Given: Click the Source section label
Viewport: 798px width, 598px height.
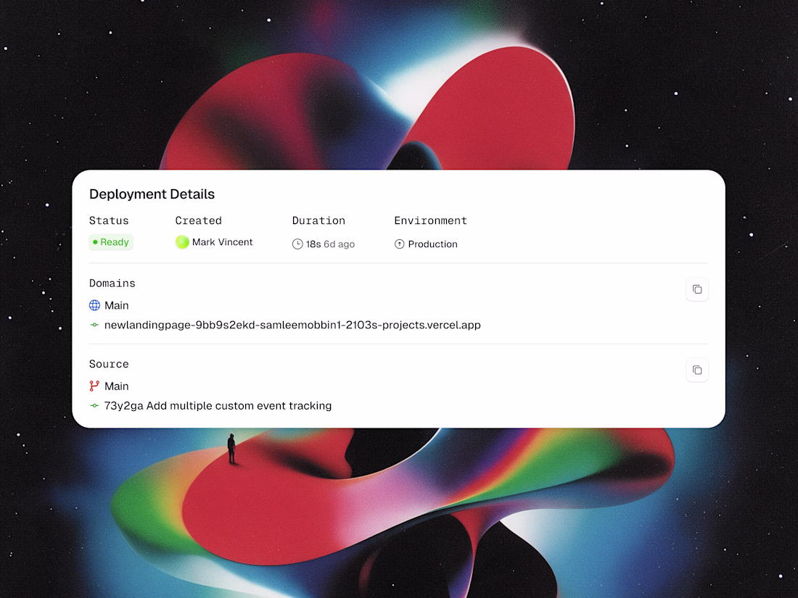Looking at the screenshot, I should [109, 364].
